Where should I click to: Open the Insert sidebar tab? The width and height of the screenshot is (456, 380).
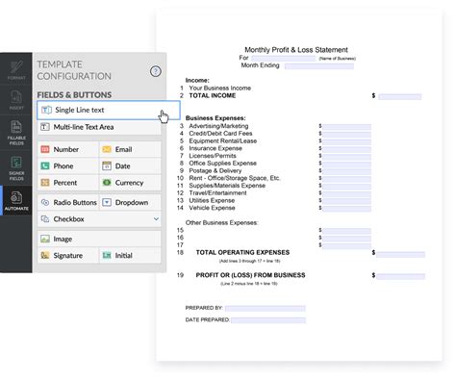click(16, 100)
